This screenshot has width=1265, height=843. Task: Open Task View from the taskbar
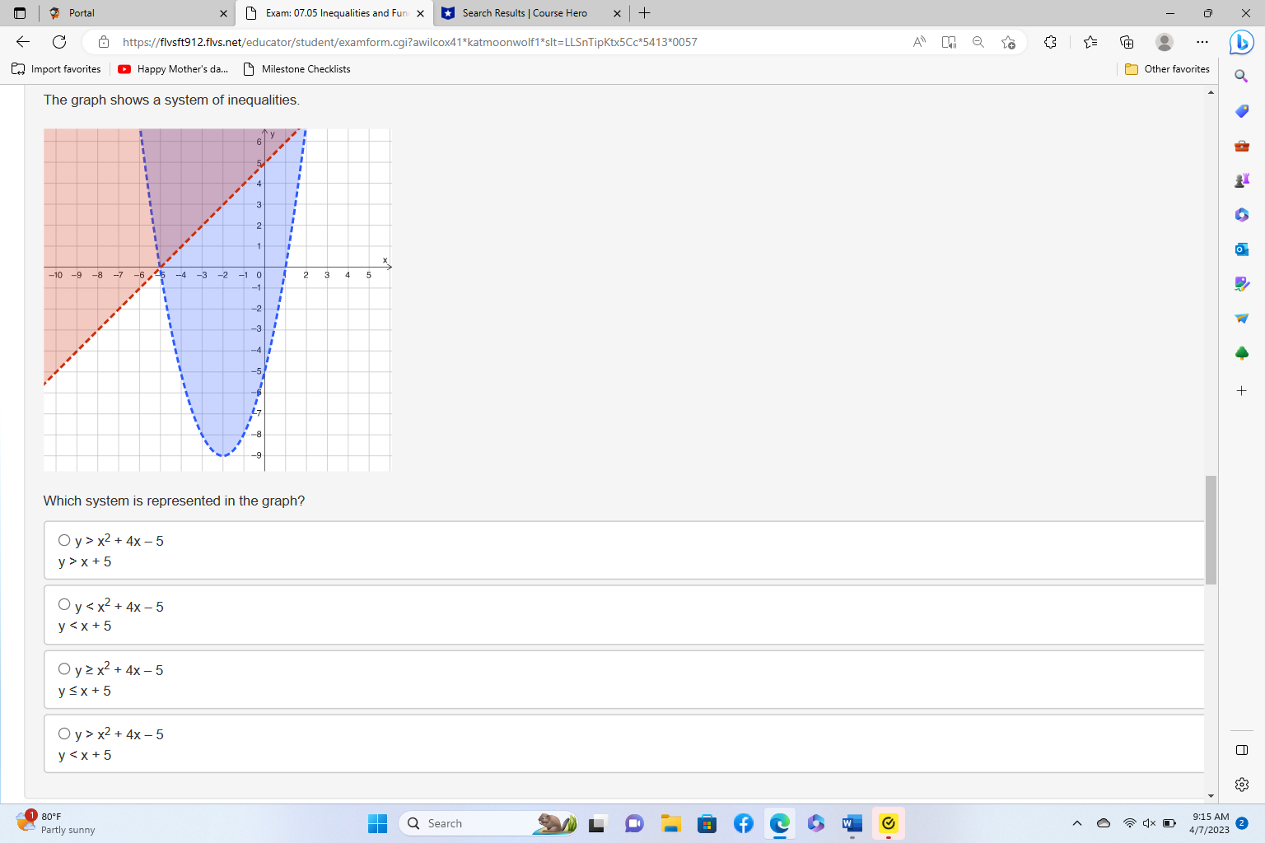(x=598, y=823)
